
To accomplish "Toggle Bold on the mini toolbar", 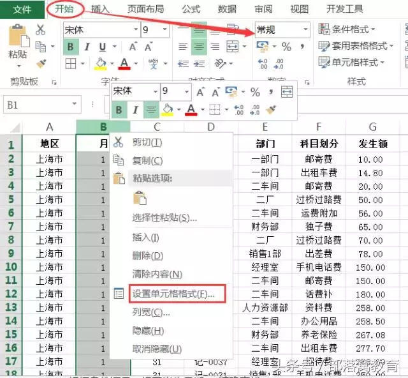I will [x=119, y=110].
